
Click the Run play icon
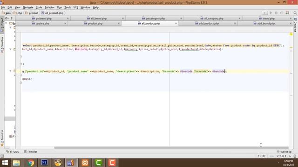pos(271,13)
